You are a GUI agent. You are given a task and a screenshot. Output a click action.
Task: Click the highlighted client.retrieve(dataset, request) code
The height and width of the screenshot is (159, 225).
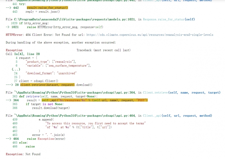[47, 85]
